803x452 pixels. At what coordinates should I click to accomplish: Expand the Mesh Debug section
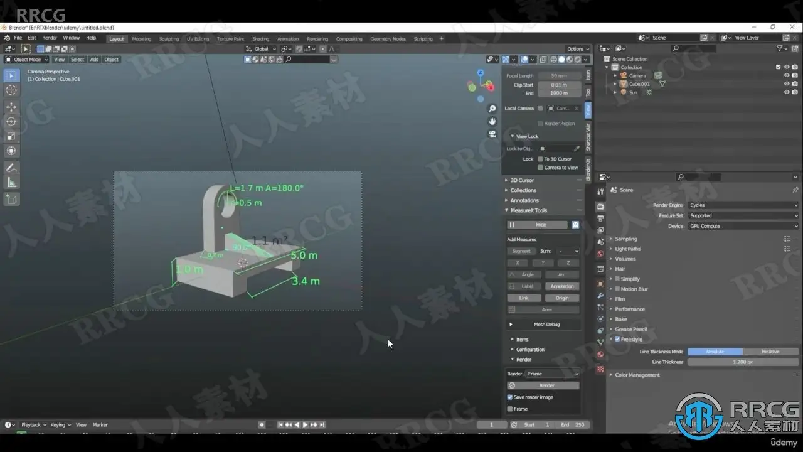pyautogui.click(x=543, y=325)
